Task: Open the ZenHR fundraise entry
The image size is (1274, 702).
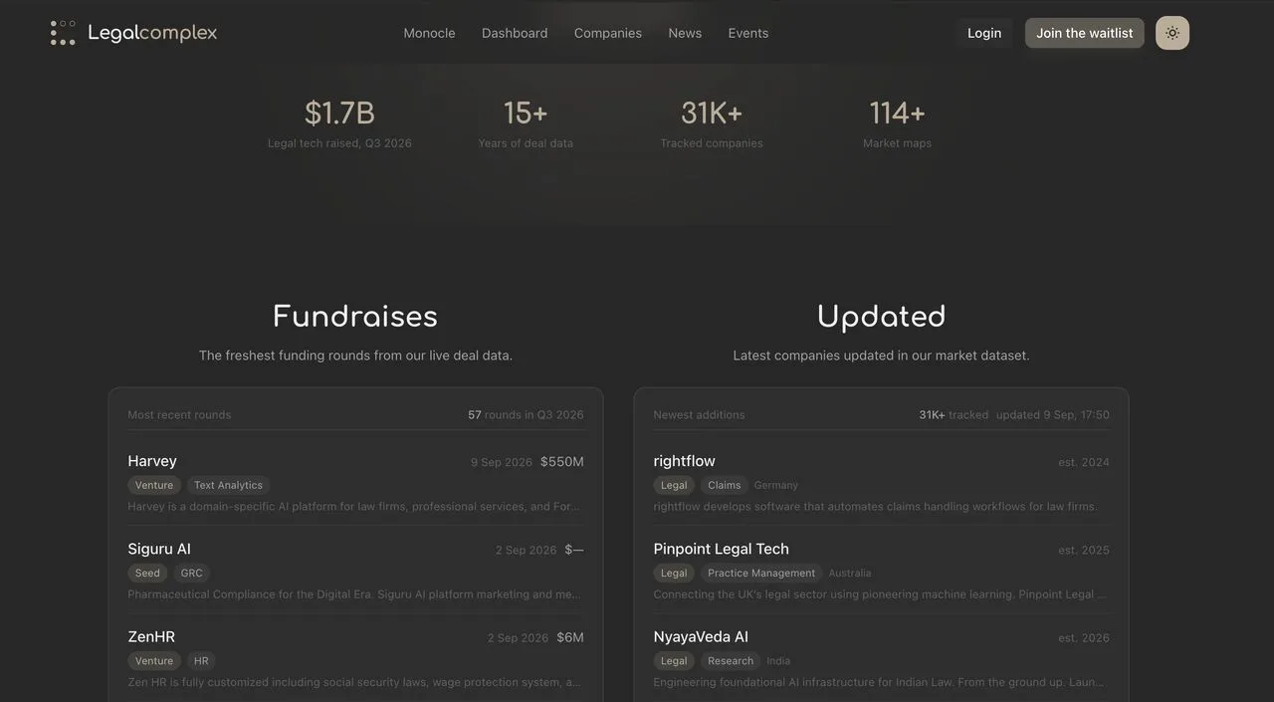Action: pos(355,658)
